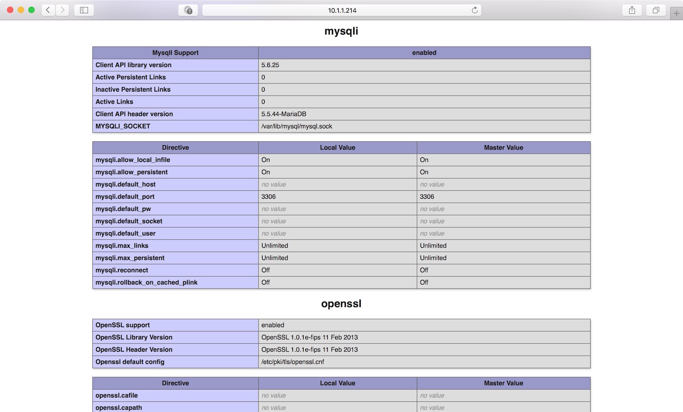
Task: Select the value '5.6.25'
Action: 270,65
